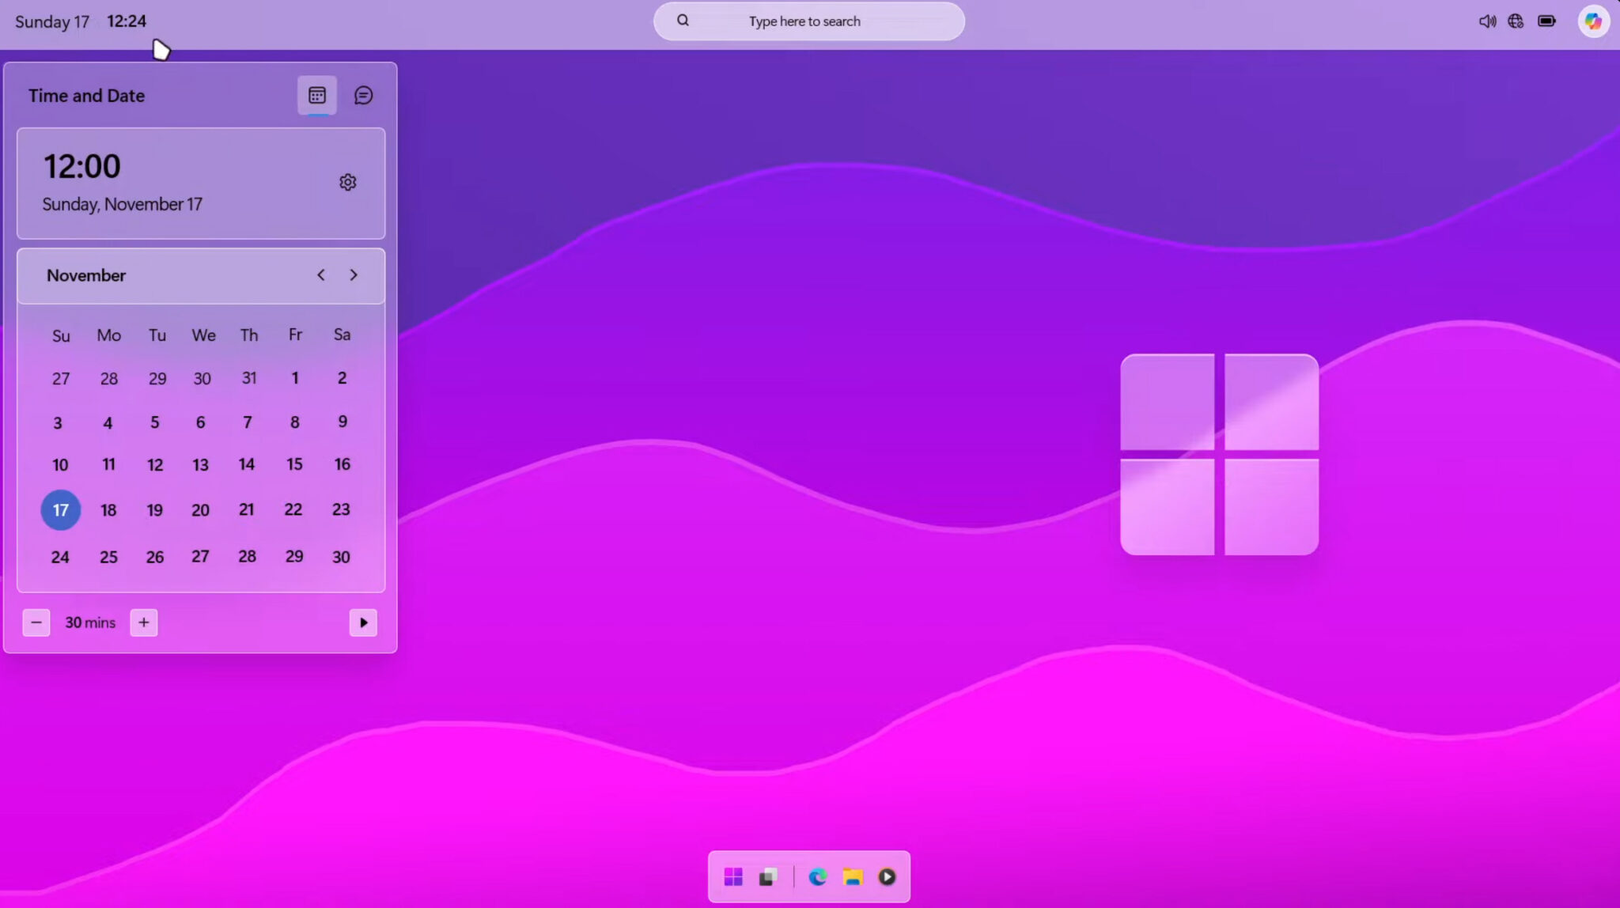Open Start menu in the dock

click(x=733, y=876)
